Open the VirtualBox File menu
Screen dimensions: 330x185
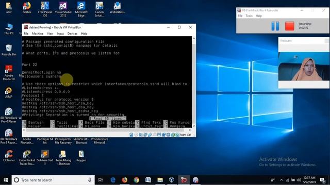[x=26, y=33]
